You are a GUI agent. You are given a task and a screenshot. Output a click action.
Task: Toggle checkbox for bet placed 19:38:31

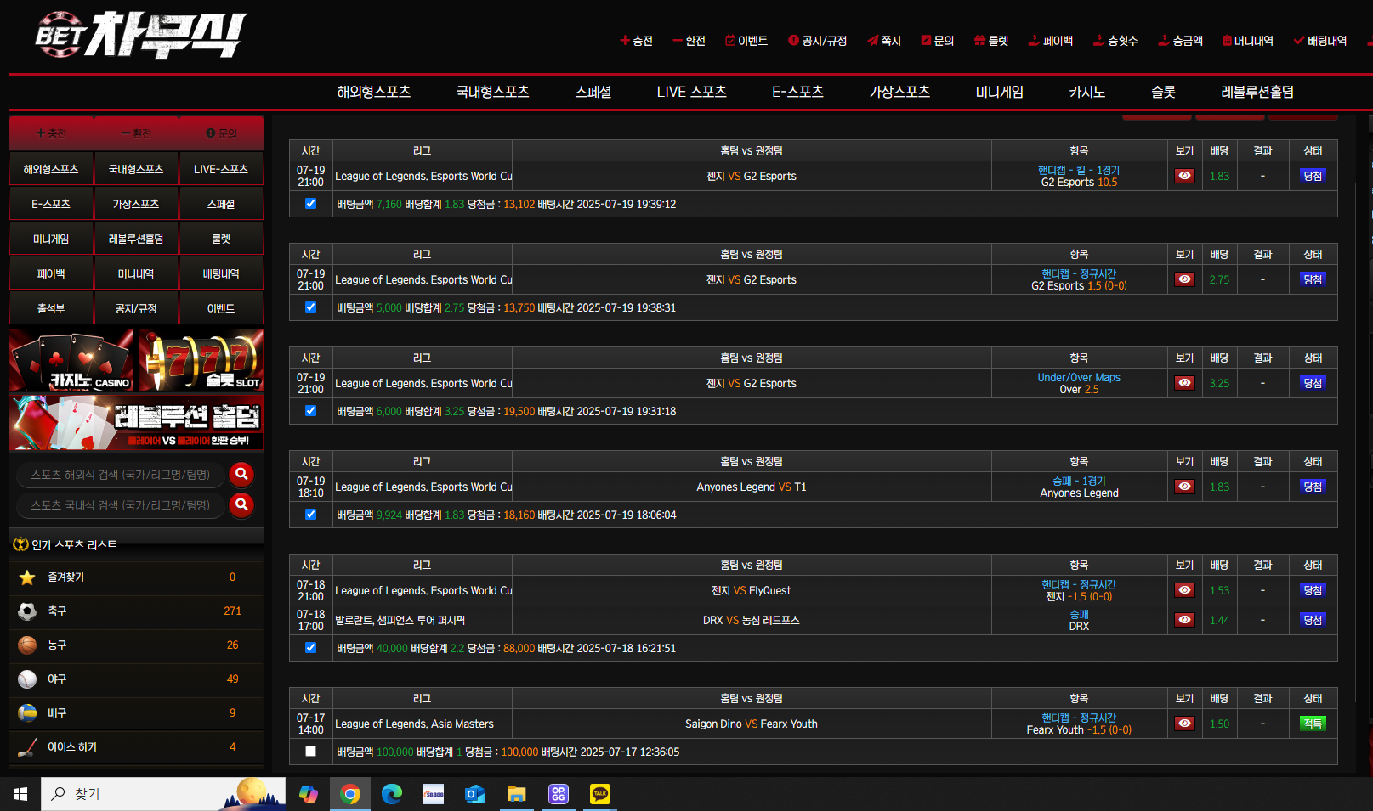pos(310,307)
